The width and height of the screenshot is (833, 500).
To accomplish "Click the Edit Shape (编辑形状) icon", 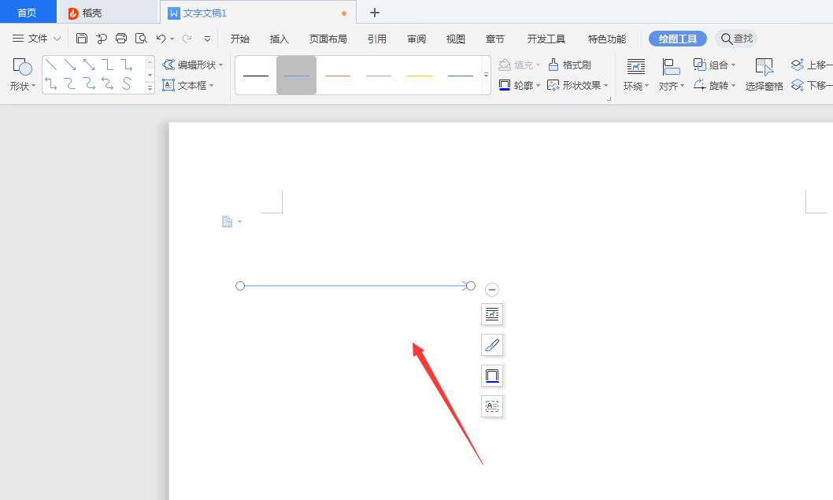I will (x=190, y=65).
